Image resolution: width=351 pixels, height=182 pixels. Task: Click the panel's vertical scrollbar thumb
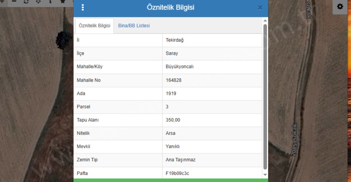pos(265,95)
